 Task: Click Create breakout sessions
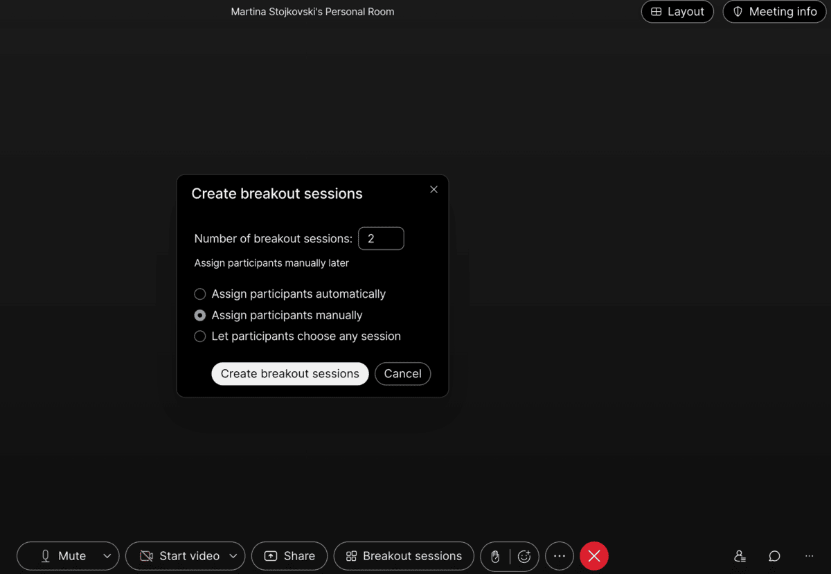289,373
